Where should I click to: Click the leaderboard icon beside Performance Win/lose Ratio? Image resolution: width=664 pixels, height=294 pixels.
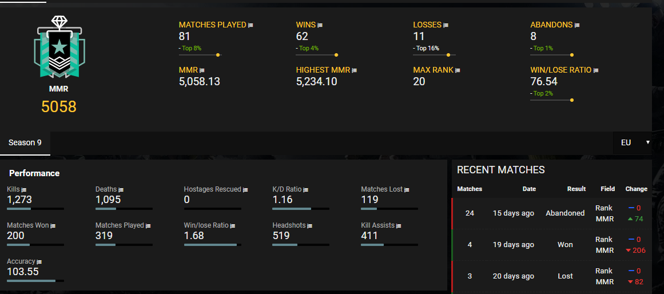tap(232, 226)
